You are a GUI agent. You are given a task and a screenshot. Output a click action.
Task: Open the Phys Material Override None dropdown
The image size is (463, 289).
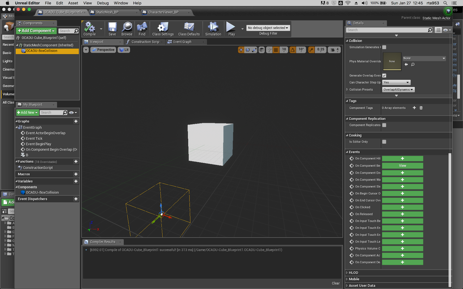click(x=424, y=58)
